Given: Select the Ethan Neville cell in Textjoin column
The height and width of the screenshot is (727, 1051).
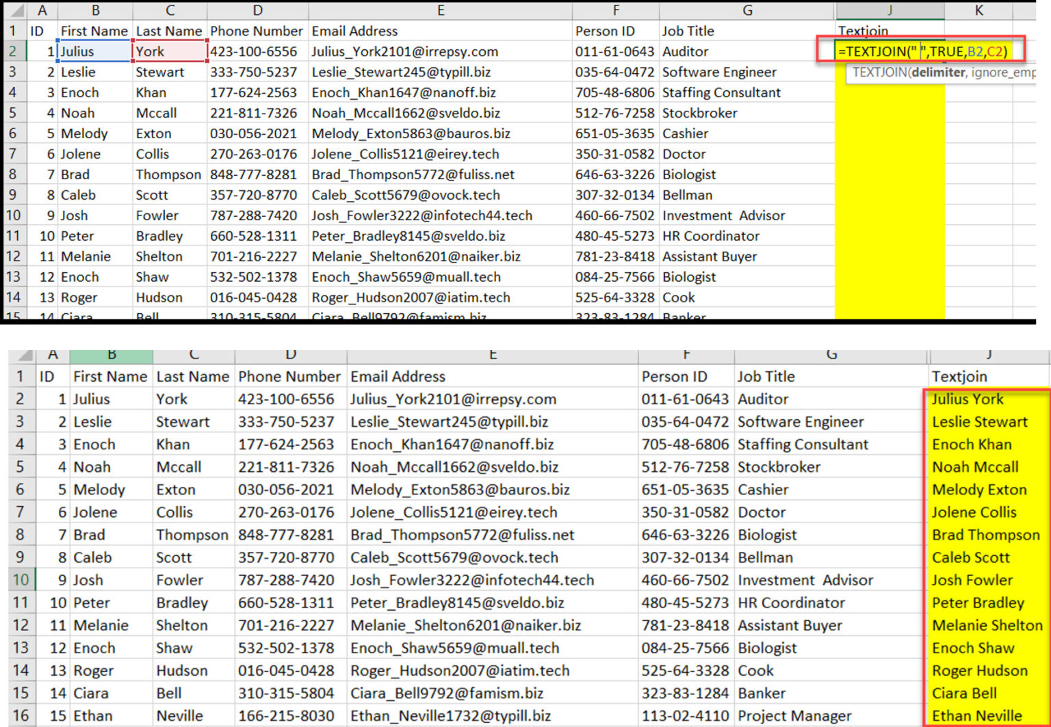Looking at the screenshot, I should (x=977, y=715).
